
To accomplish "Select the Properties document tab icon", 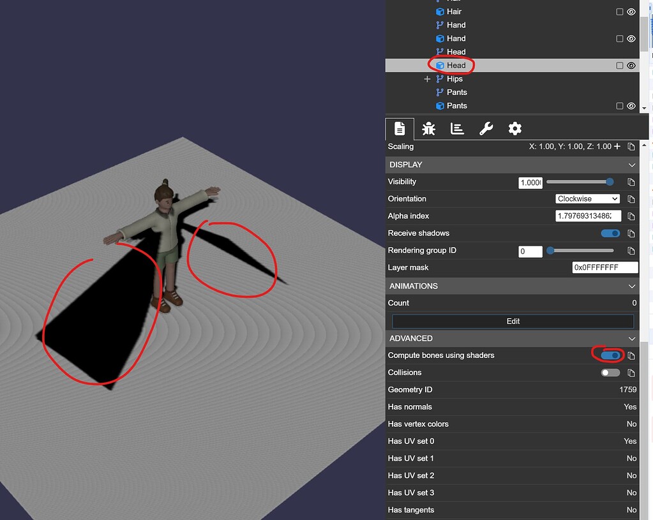I will pos(400,128).
